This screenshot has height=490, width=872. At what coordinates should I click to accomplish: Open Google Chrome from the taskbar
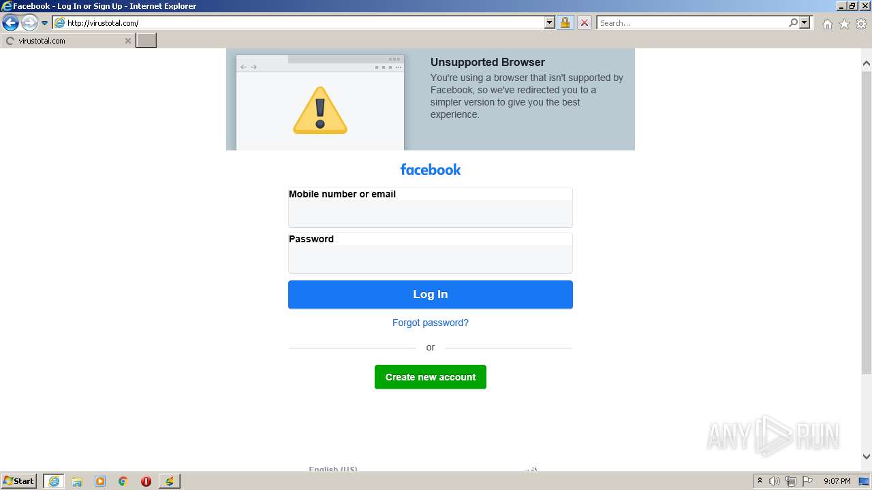(x=123, y=481)
